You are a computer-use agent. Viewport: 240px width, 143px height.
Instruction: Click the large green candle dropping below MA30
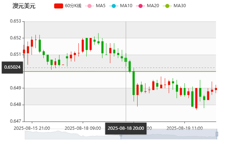click(x=134, y=83)
